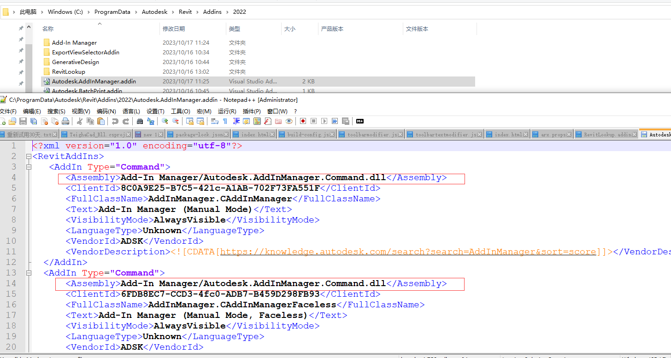
Task: Collapse the AddIn fold marker on line 13
Action: (x=29, y=273)
